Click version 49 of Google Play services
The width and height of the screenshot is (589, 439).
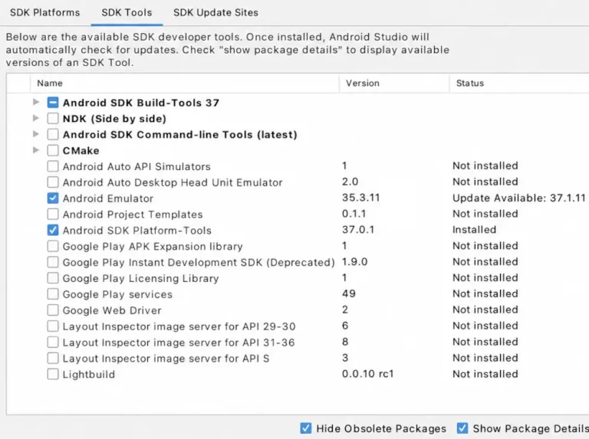tap(349, 293)
